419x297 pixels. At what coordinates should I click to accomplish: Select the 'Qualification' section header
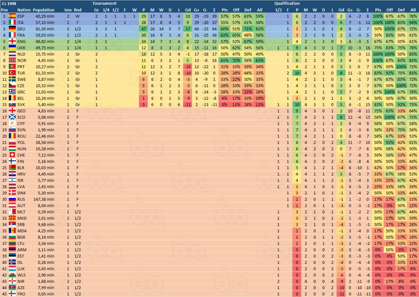(287, 3)
